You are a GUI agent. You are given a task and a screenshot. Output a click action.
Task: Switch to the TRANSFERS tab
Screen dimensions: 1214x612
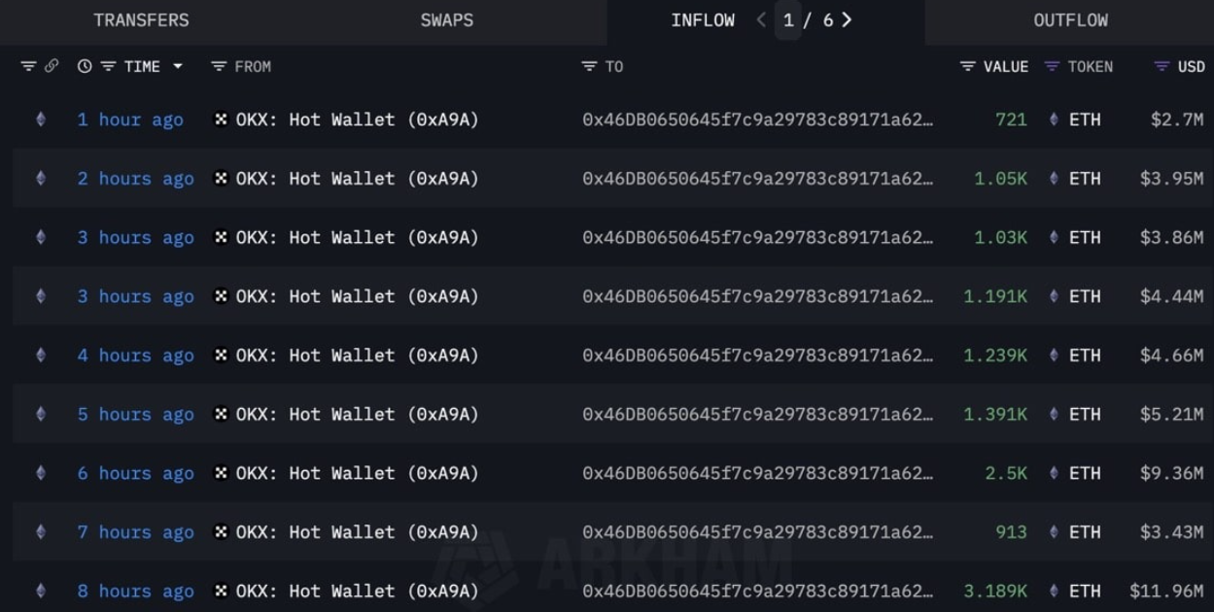click(142, 20)
